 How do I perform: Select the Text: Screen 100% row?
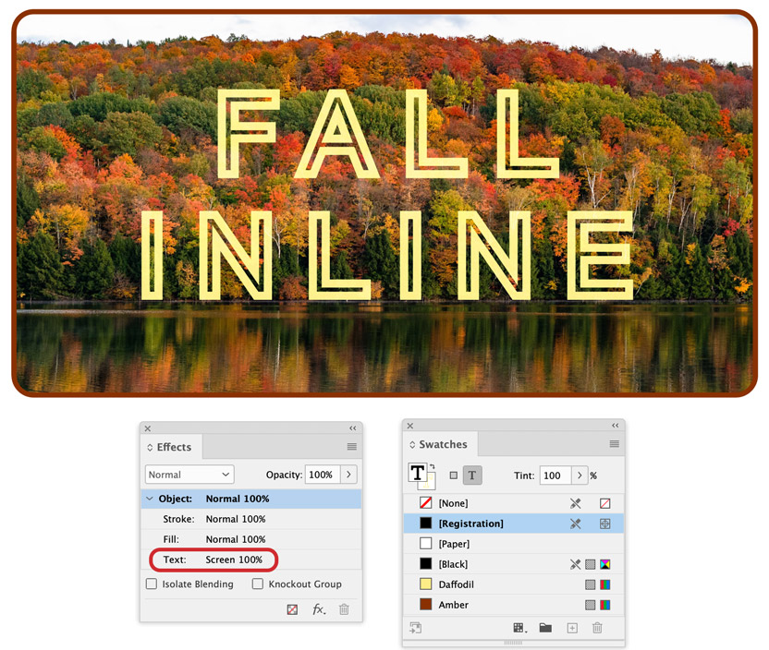point(251,560)
